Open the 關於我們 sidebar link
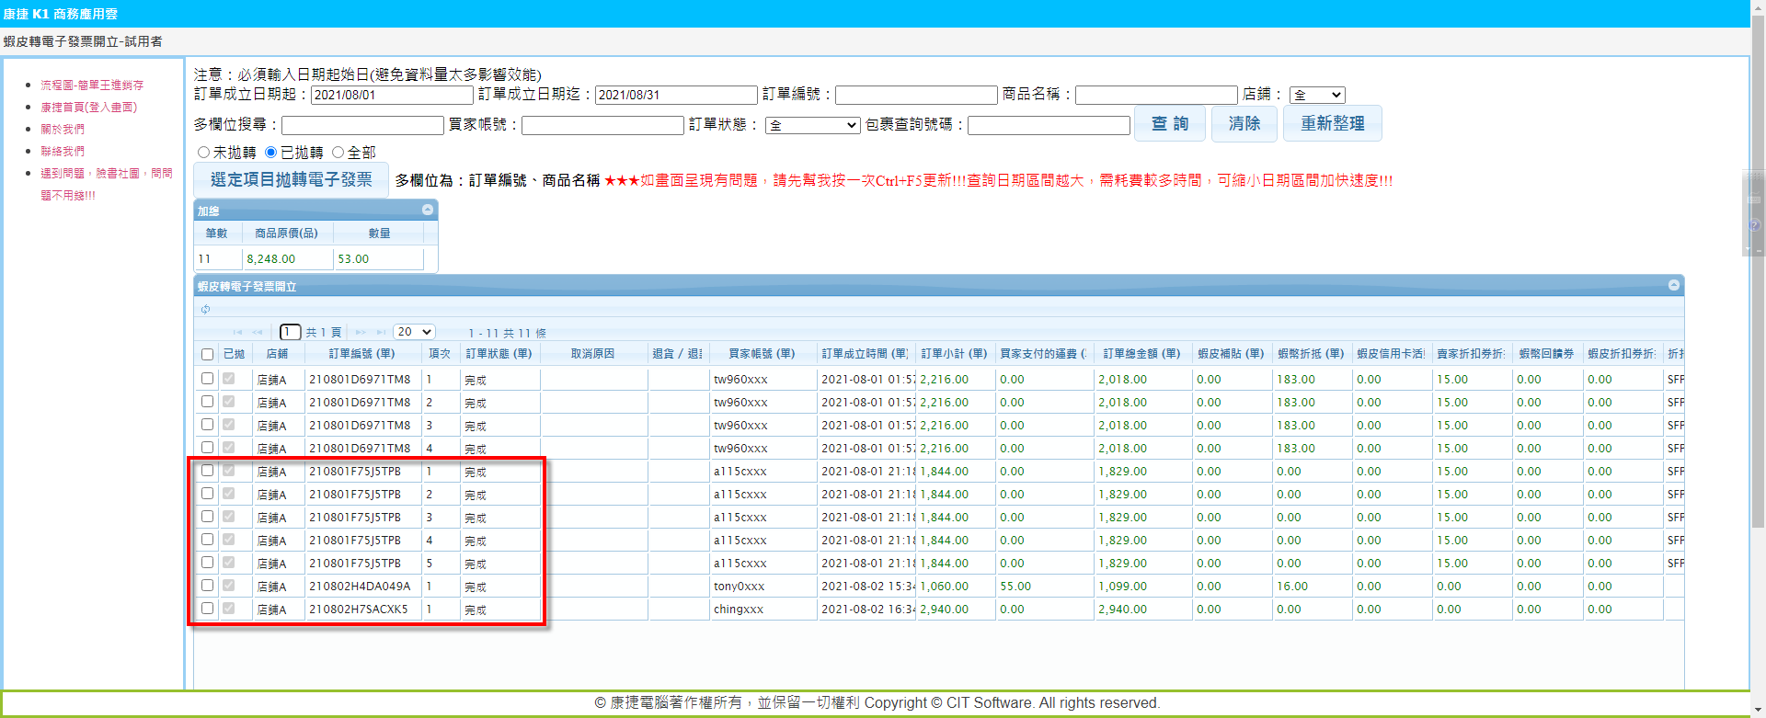The image size is (1766, 718). click(63, 129)
